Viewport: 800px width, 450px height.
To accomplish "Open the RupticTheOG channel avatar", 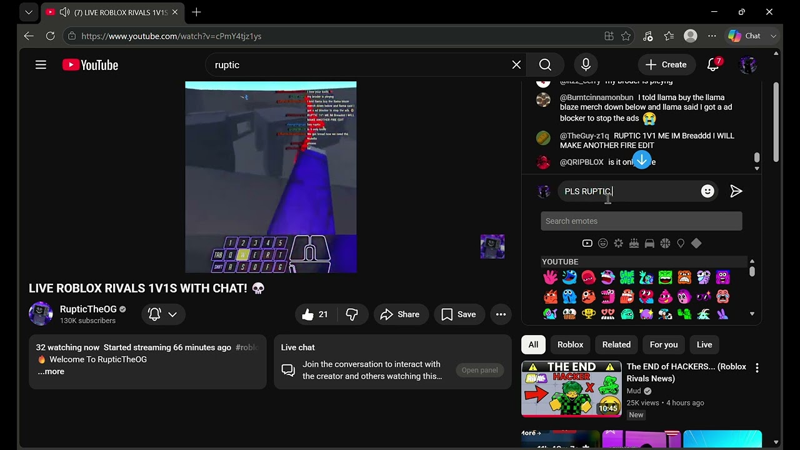I will [x=41, y=314].
